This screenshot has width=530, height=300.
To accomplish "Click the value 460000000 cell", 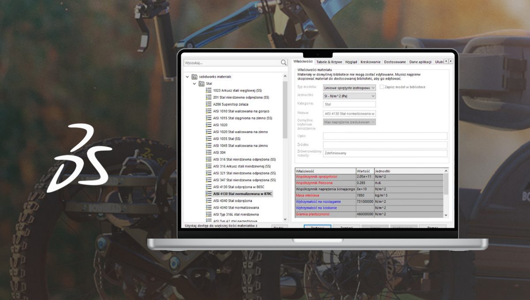I will tap(365, 214).
